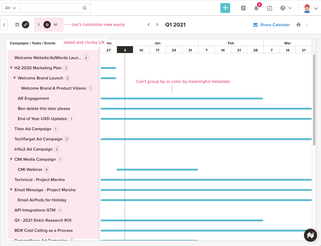Viewport: 321px width, 246px height.
Task: Expand the help menu chevron
Action: [290, 8]
